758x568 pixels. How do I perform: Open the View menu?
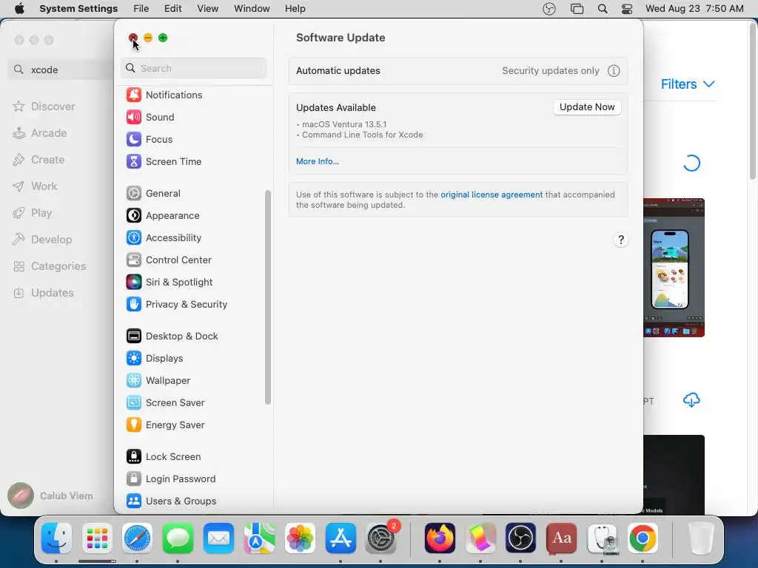click(208, 9)
